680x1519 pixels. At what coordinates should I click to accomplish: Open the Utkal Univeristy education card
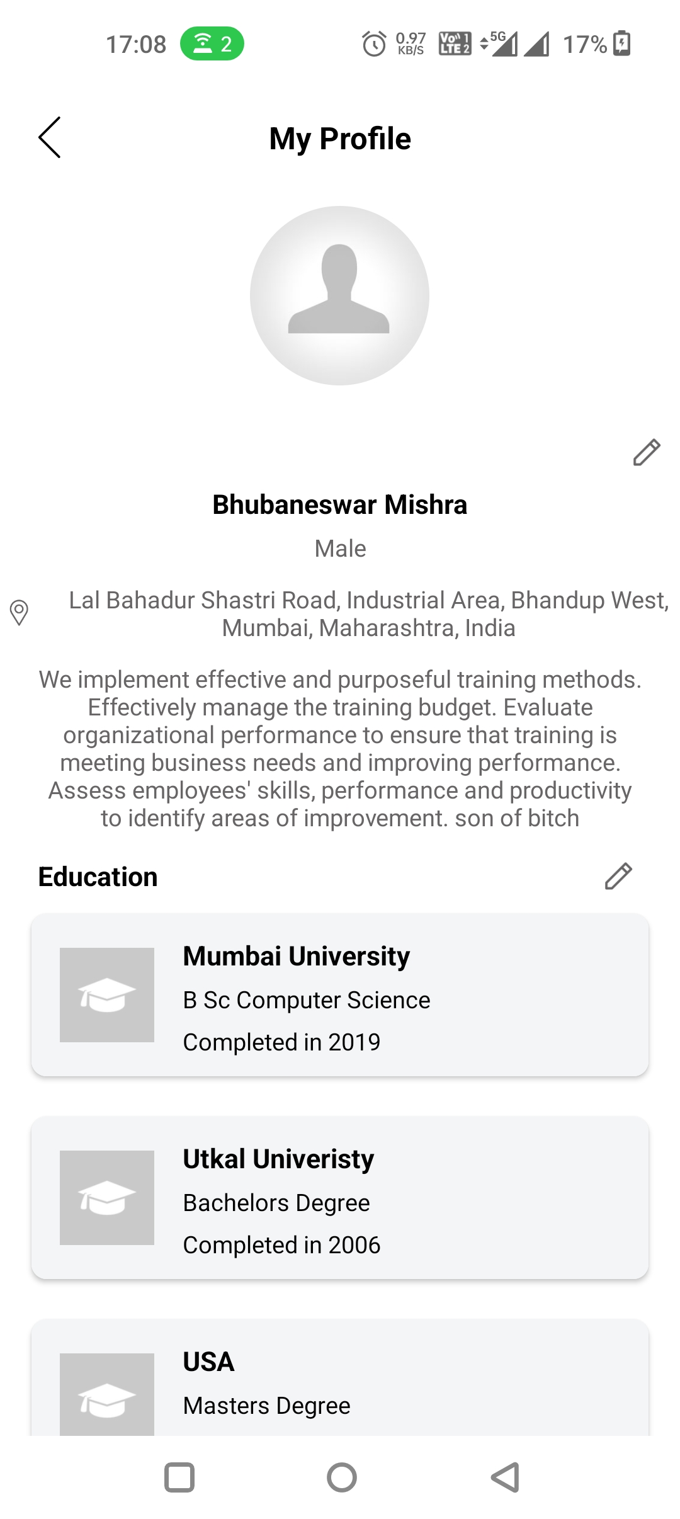[x=340, y=1198]
